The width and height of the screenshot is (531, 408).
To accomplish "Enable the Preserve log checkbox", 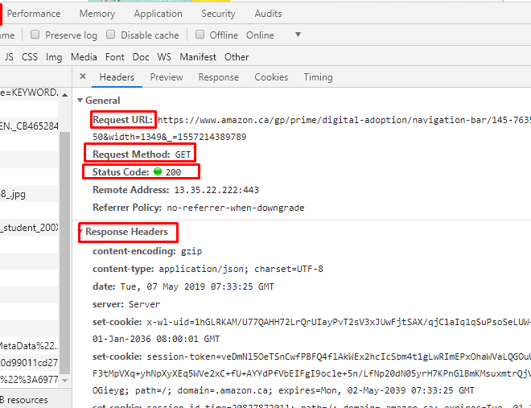I will tap(35, 35).
